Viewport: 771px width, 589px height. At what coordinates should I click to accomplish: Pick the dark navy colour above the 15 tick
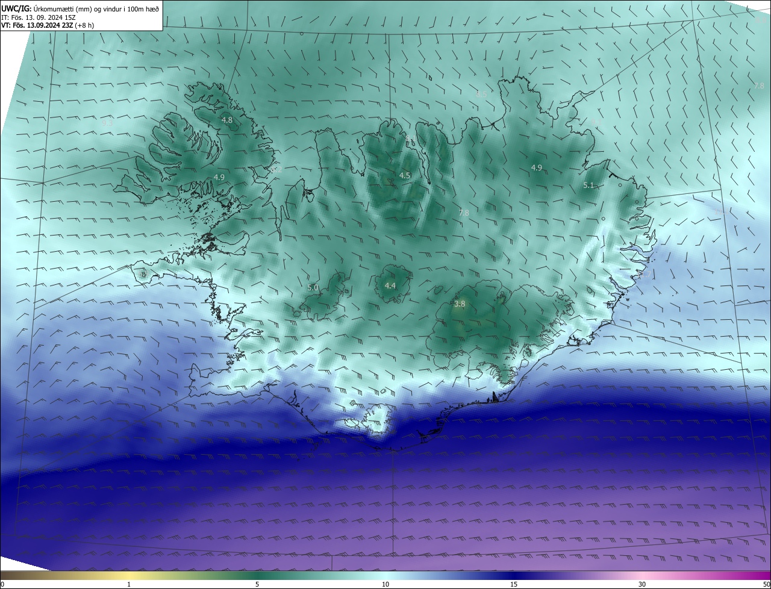[x=514, y=576]
